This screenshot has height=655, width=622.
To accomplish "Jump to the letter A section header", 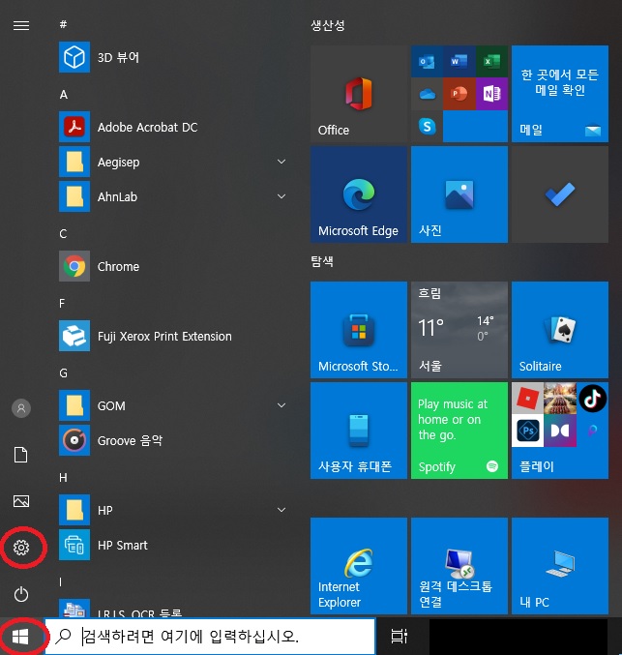I will pos(64,95).
